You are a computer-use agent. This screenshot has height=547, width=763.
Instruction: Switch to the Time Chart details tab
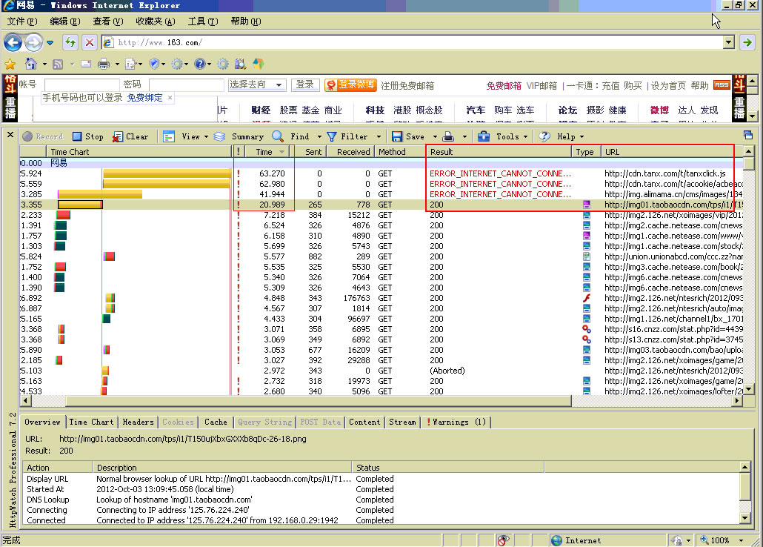(91, 422)
